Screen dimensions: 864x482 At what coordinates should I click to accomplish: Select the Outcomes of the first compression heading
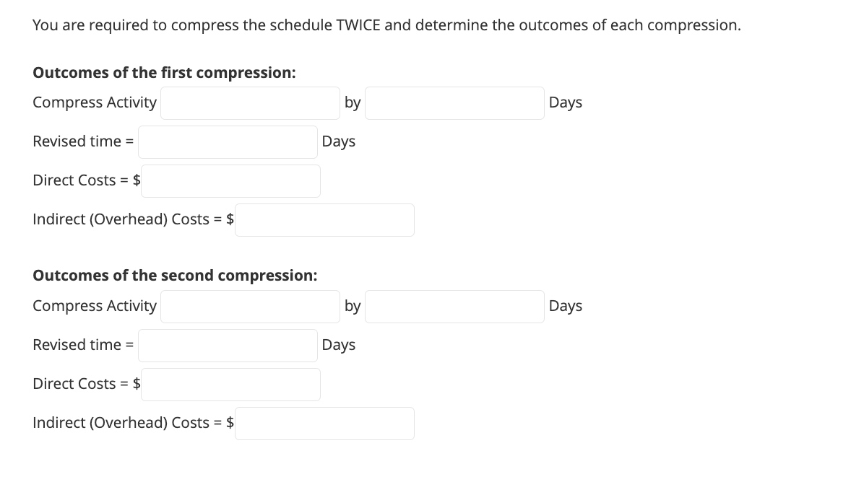pyautogui.click(x=163, y=72)
